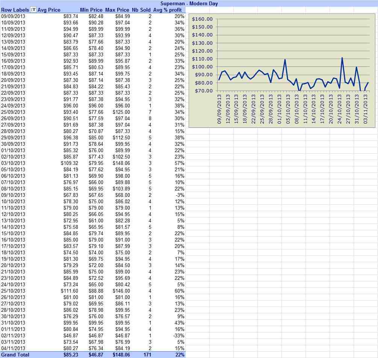Viewport: 378px width, 358px height.
Task: Click the 60% profit cell
Action: click(180, 291)
